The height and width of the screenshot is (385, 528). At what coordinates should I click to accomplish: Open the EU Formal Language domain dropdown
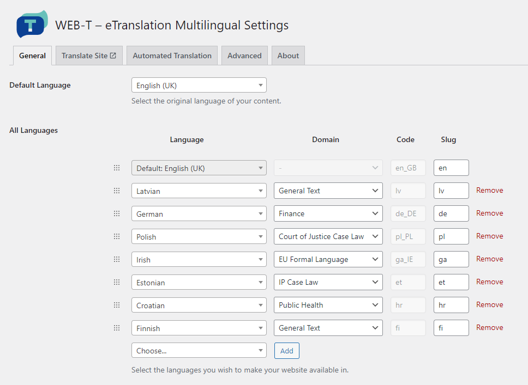point(328,259)
